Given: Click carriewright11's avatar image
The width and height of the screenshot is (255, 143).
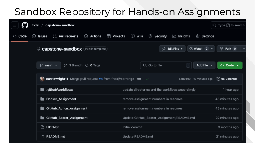Looking at the screenshot, I should click(x=42, y=79).
